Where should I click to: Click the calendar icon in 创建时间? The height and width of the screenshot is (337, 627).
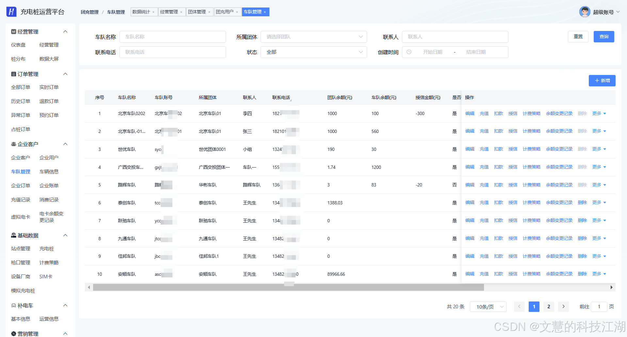409,52
